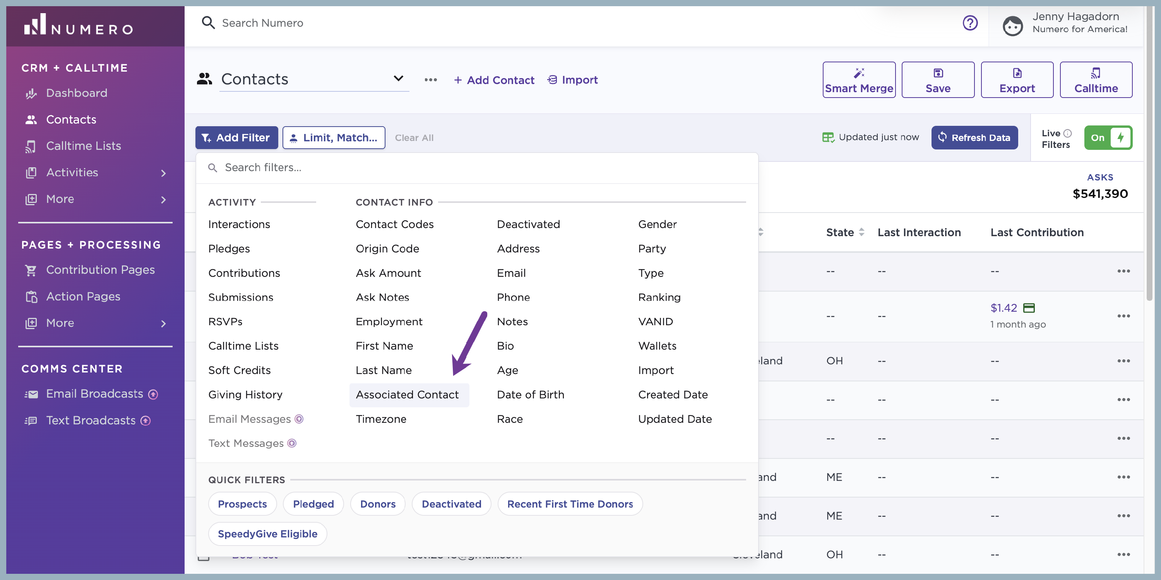Expand the Activities sidebar menu
The image size is (1161, 580).
coord(163,173)
